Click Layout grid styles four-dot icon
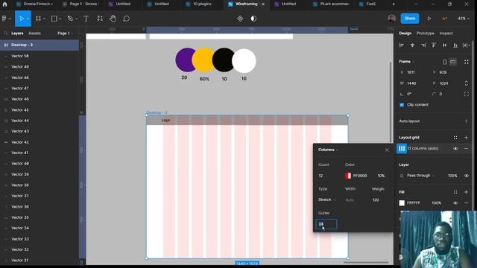 455,137
